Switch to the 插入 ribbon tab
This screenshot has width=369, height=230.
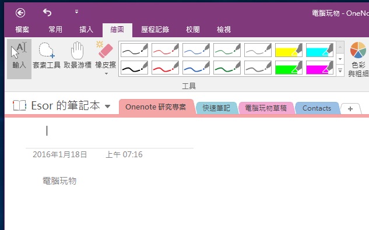click(x=86, y=30)
